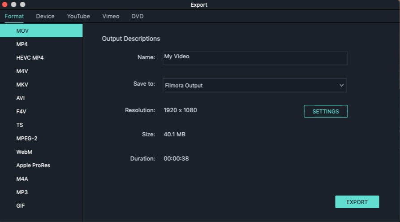
Task: Open the YouTube export tab
Action: 78,16
